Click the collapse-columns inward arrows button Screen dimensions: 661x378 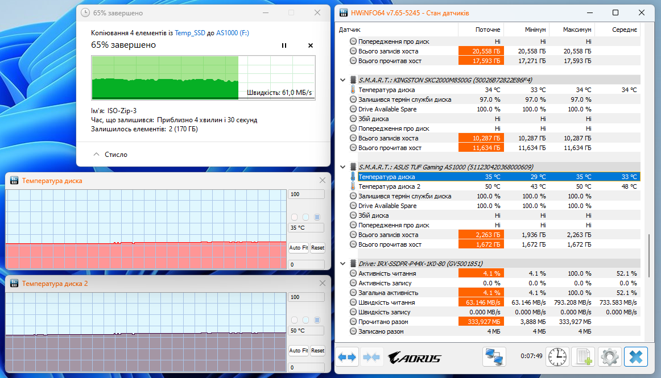coord(371,358)
